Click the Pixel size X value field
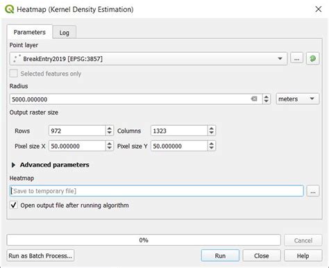329x268 pixels. pyautogui.click(x=77, y=146)
